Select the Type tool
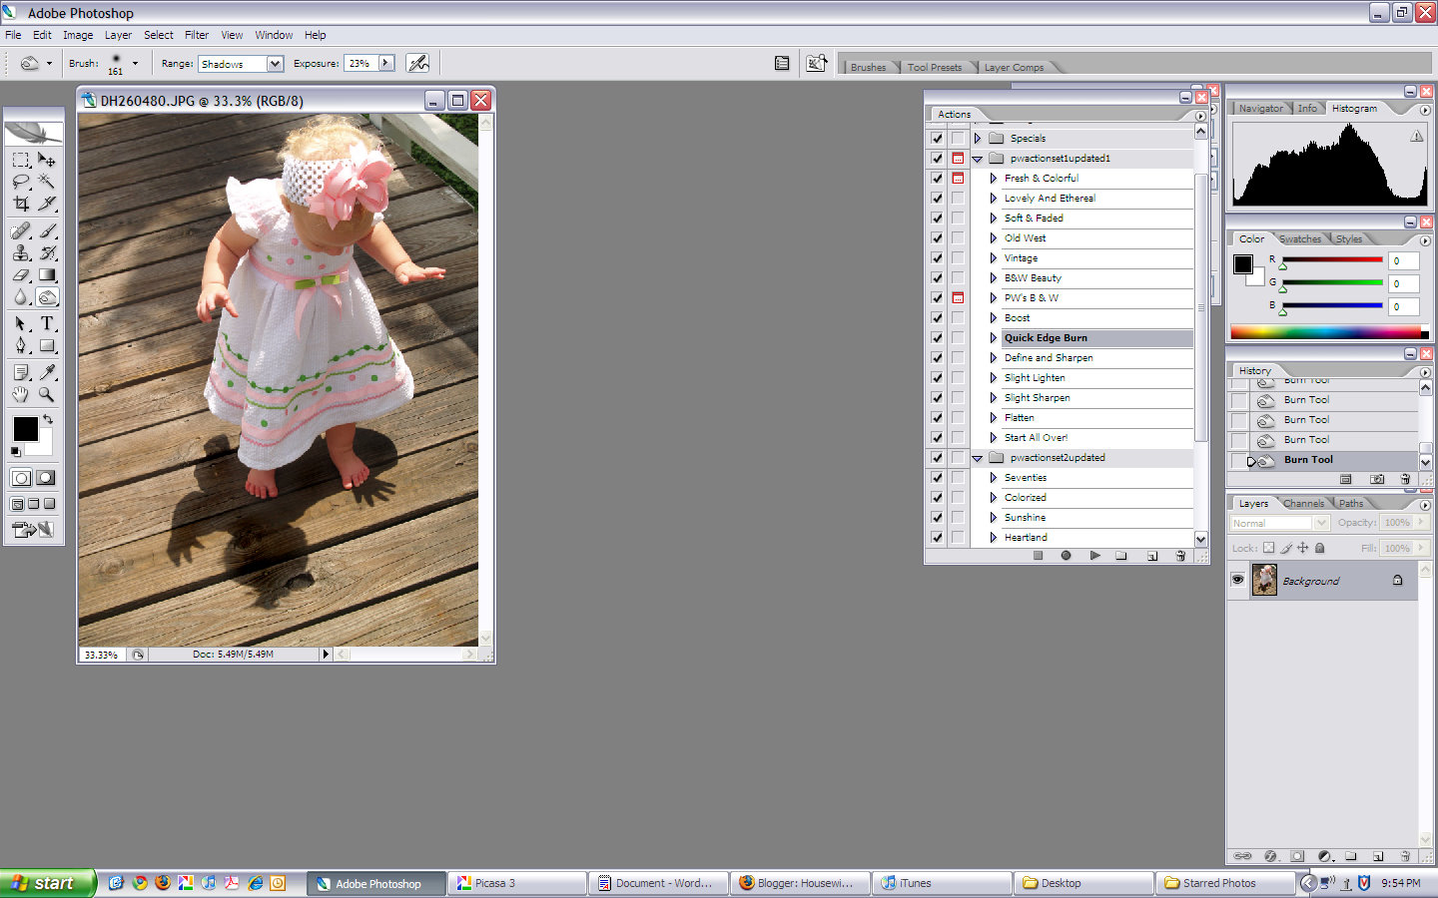This screenshot has width=1438, height=898. point(47,324)
